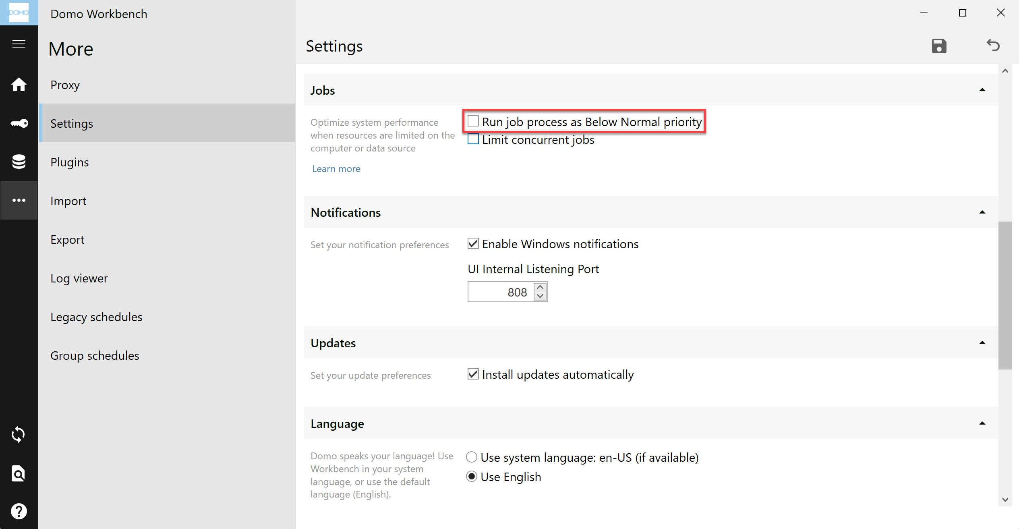This screenshot has width=1019, height=529.
Task: Increase the UI Internal Listening Port value
Action: pyautogui.click(x=541, y=288)
